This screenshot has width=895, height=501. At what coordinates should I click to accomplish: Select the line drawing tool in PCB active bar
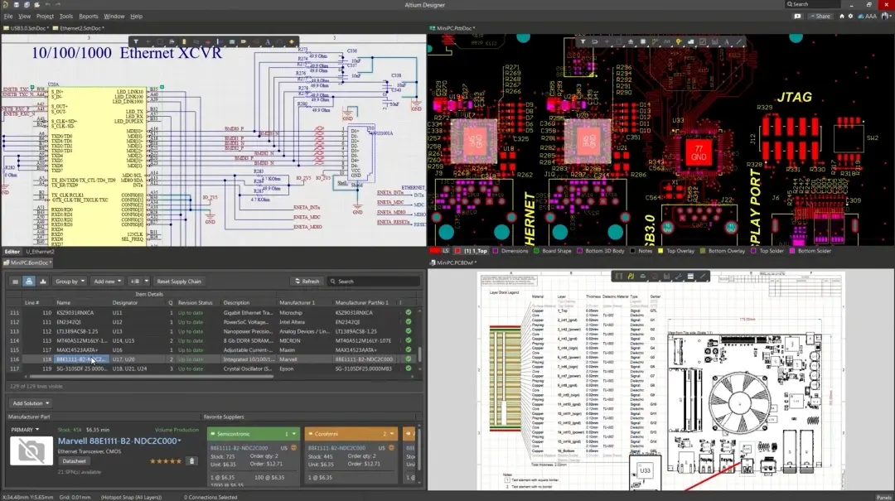point(739,41)
